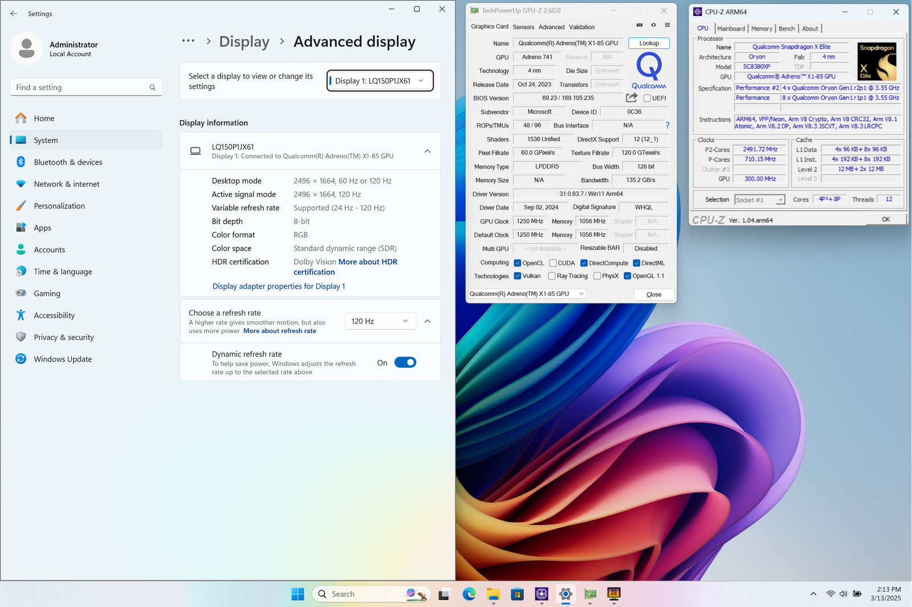Image resolution: width=912 pixels, height=607 pixels.
Task: Open Windows Update settings
Action: coord(86,359)
